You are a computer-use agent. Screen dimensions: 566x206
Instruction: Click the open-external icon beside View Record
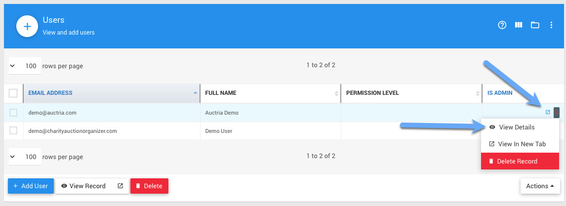tap(120, 186)
